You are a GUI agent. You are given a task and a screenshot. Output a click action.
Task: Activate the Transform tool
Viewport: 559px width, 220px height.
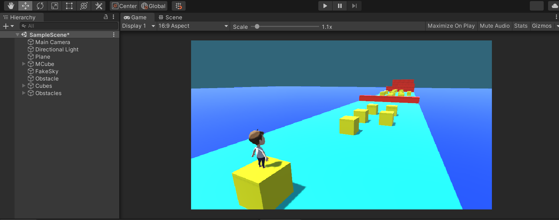tap(84, 6)
